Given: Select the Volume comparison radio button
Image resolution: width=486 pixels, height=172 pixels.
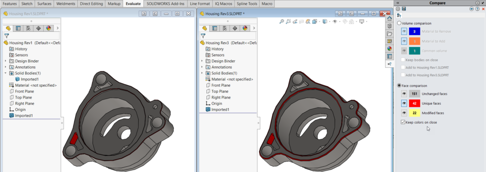Looking at the screenshot, I should 399,23.
